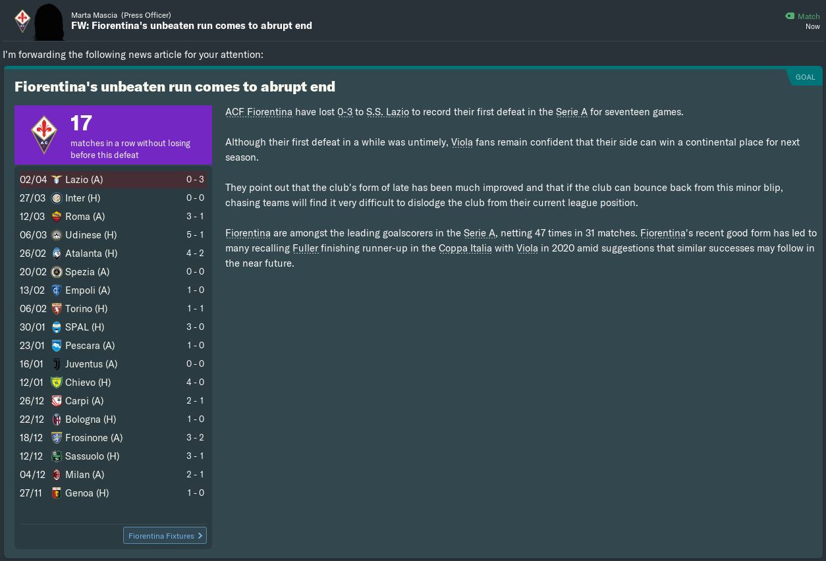Click the Fiorentina badge in purple banner
826x561 pixels.
(44, 135)
